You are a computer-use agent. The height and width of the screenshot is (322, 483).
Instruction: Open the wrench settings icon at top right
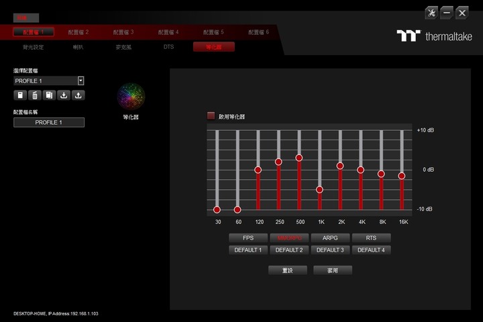click(x=431, y=13)
